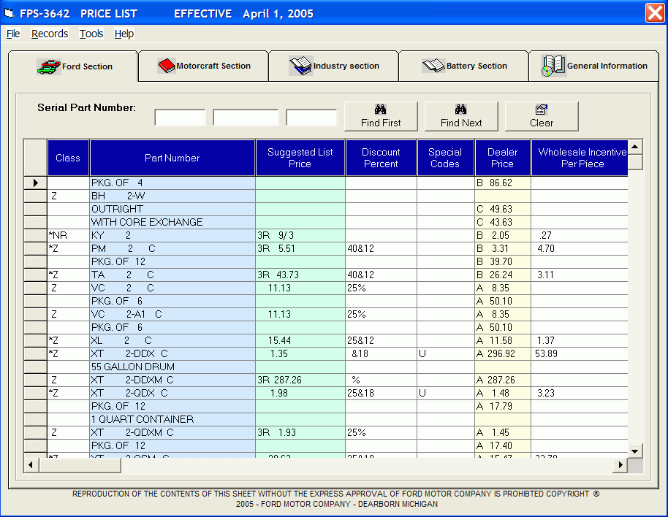Select the "KY 2" part number cell

pos(172,236)
